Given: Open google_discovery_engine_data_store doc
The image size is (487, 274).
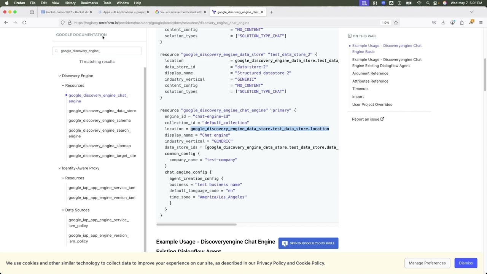Looking at the screenshot, I should 102,111.
